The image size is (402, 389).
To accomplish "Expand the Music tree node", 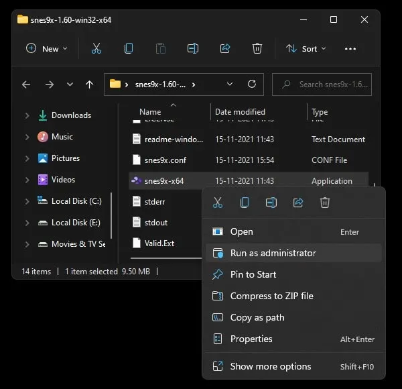I will [x=27, y=137].
